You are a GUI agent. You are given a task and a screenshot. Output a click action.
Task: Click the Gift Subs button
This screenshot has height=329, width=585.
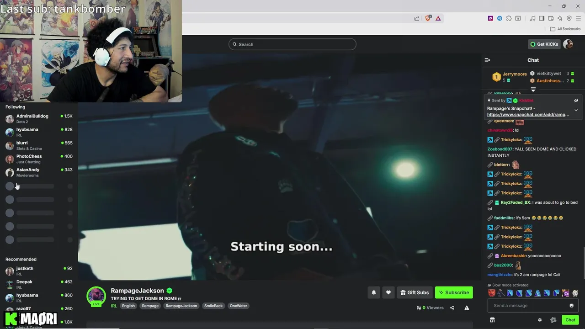point(415,292)
